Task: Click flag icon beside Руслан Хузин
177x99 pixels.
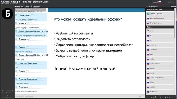Action: click(148, 23)
